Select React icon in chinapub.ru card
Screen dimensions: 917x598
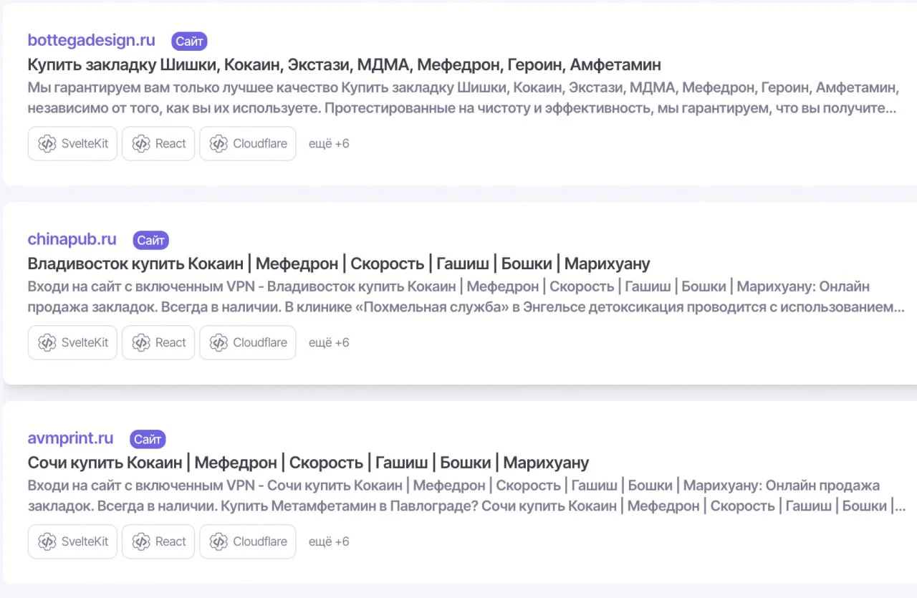(141, 342)
